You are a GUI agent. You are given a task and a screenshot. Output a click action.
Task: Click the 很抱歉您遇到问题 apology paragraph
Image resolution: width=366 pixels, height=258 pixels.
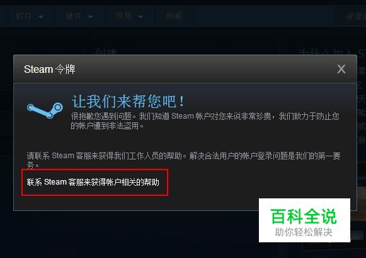click(x=205, y=121)
